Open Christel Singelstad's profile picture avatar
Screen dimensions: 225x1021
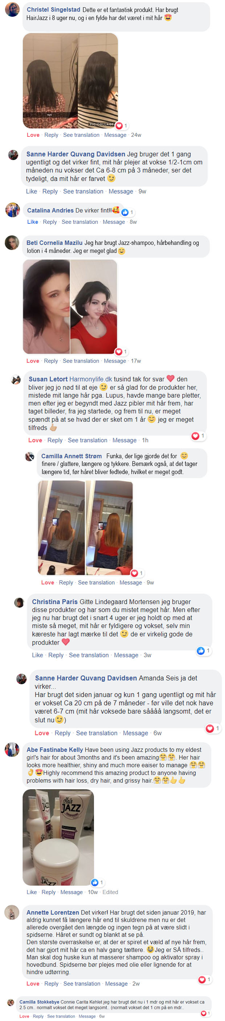pos(12,9)
